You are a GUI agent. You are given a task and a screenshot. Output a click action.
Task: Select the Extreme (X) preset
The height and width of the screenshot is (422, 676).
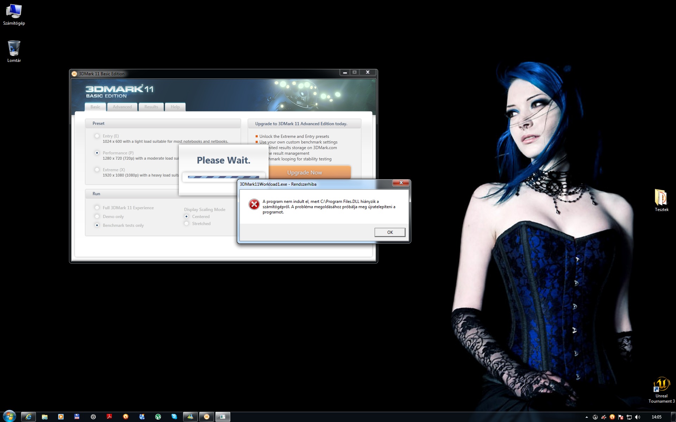[97, 170]
